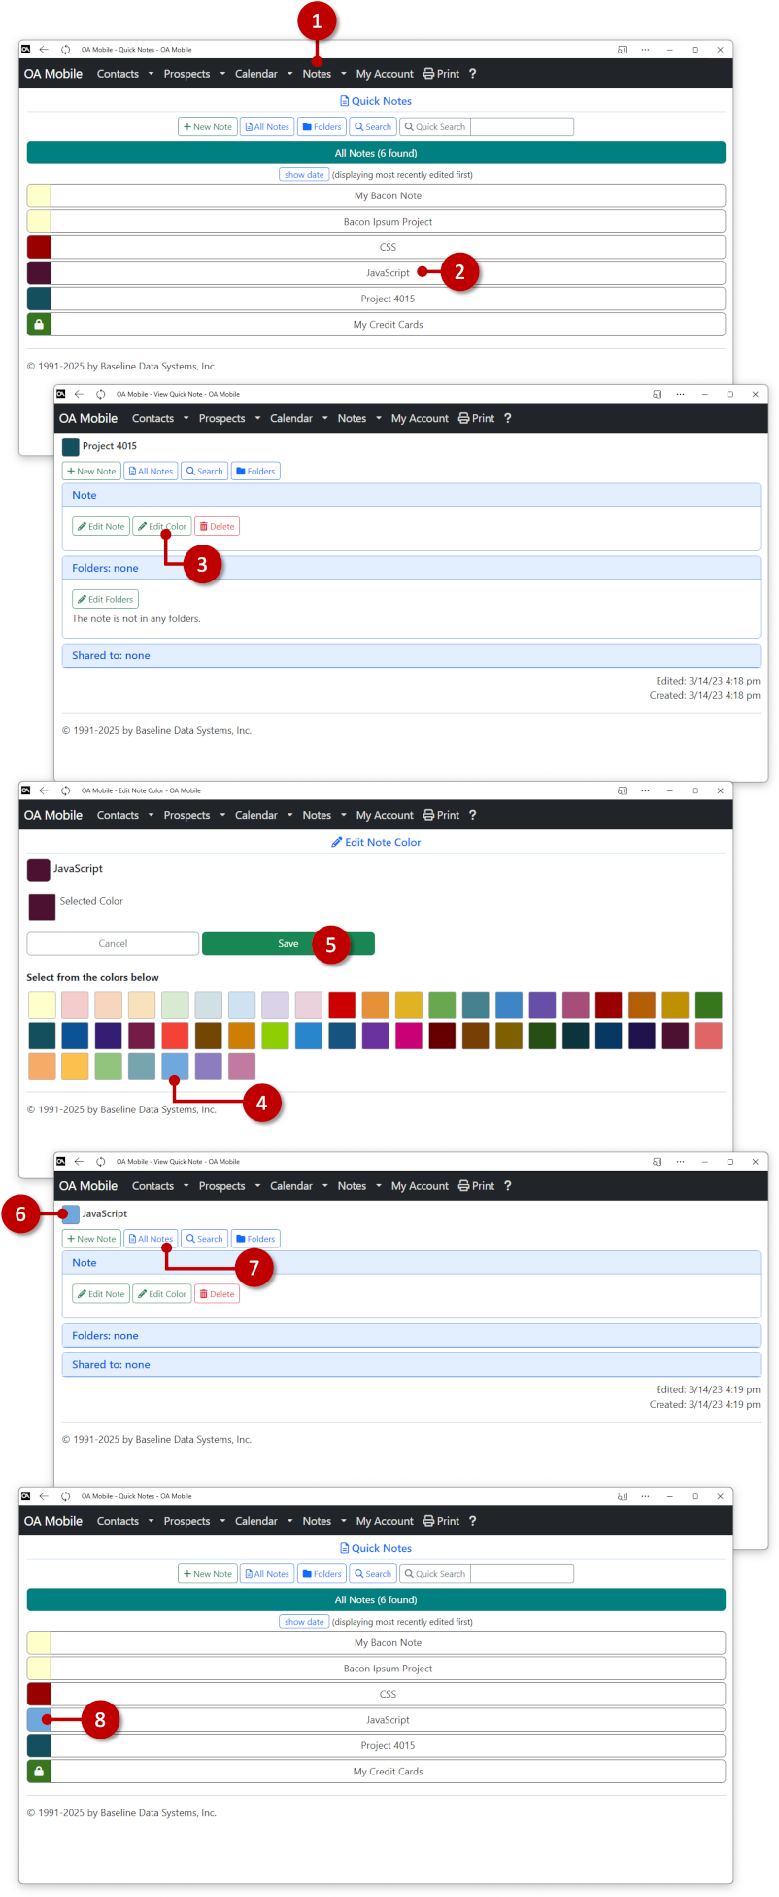779x1897 pixels.
Task: Click Search in the Project 4015 window toolbar
Action: [205, 471]
